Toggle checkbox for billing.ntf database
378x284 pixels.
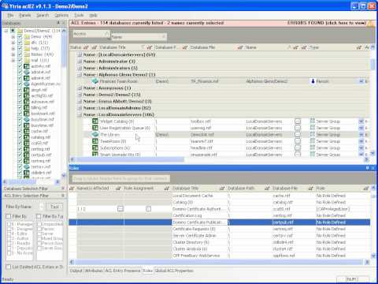[20, 107]
